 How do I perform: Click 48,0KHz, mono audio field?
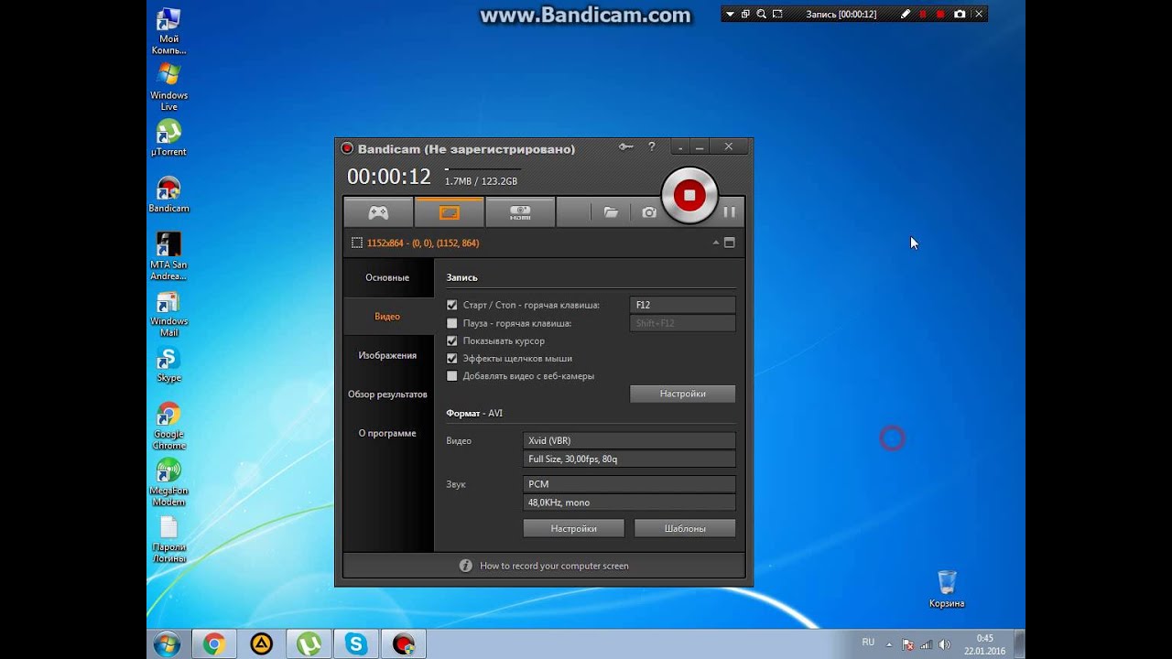point(629,502)
